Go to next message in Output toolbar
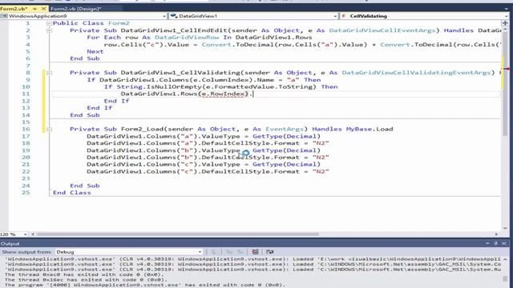The image size is (513, 288). [x=240, y=252]
